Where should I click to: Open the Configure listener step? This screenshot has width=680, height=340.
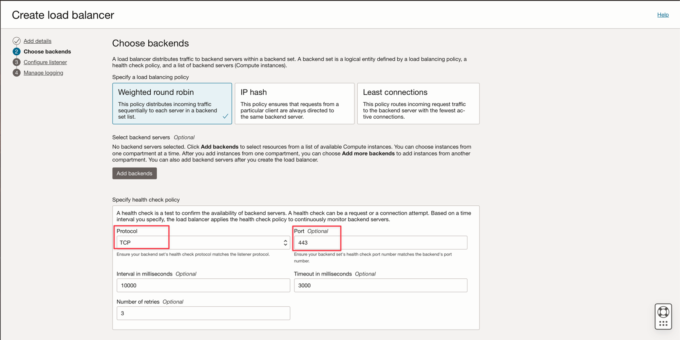point(45,62)
